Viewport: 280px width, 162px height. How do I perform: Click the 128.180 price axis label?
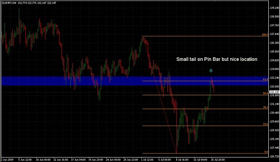click(275, 139)
